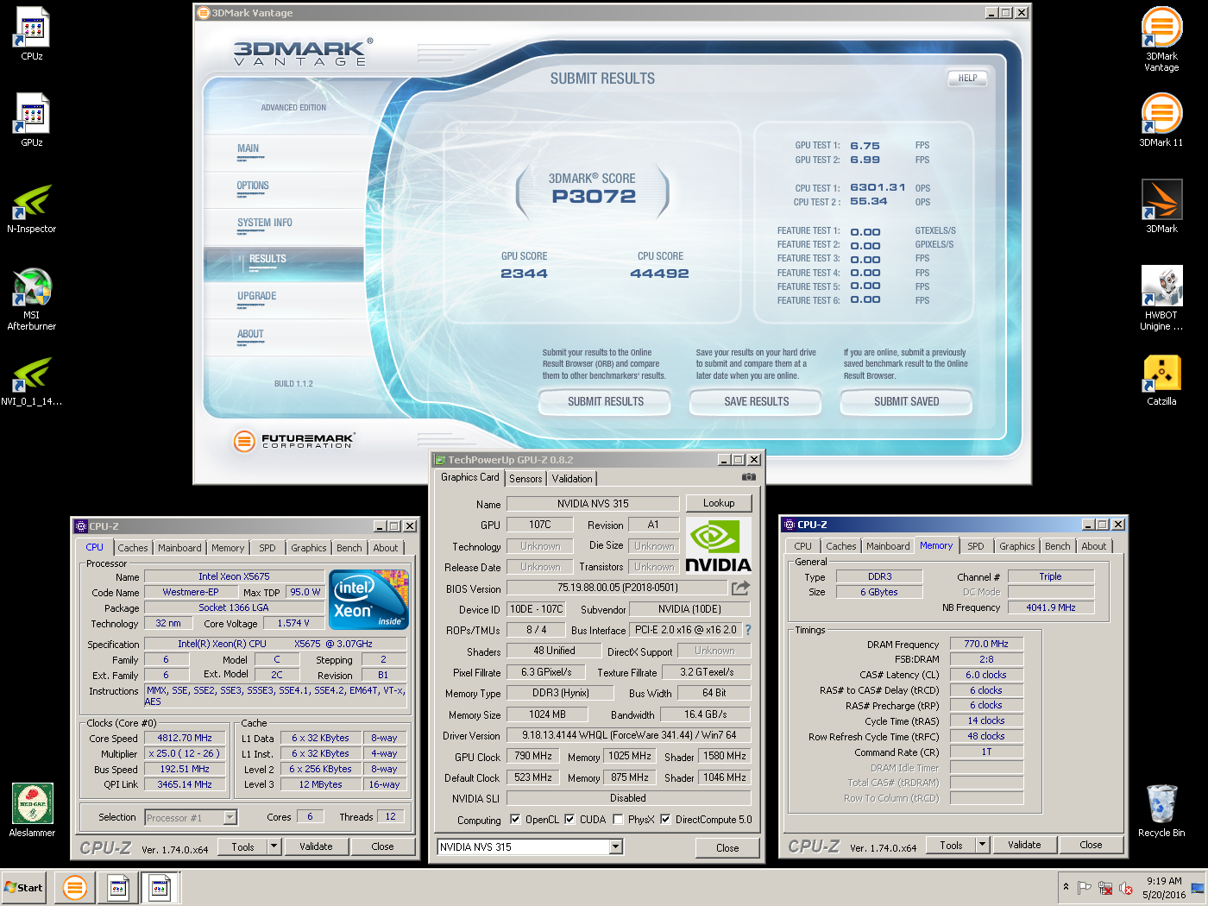Click the SUBMIT SAVED button

906,402
